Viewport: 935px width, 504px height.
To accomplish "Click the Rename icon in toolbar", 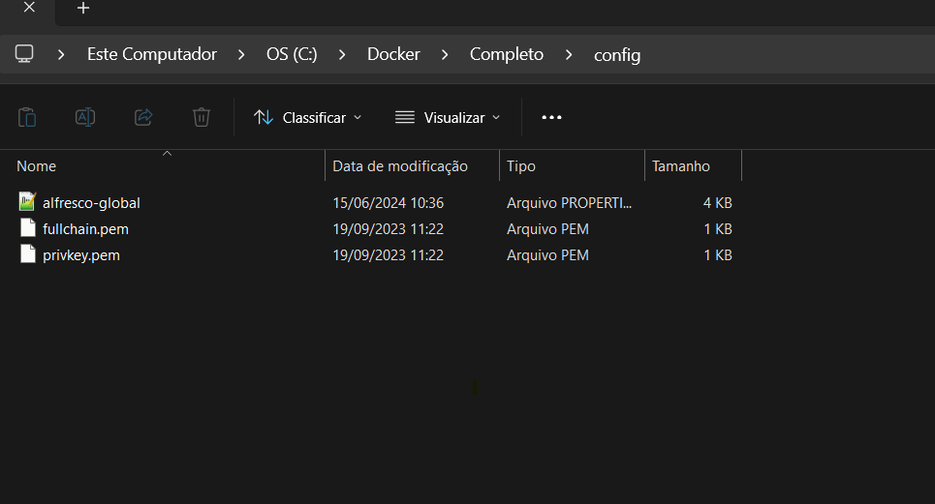I will tap(85, 117).
